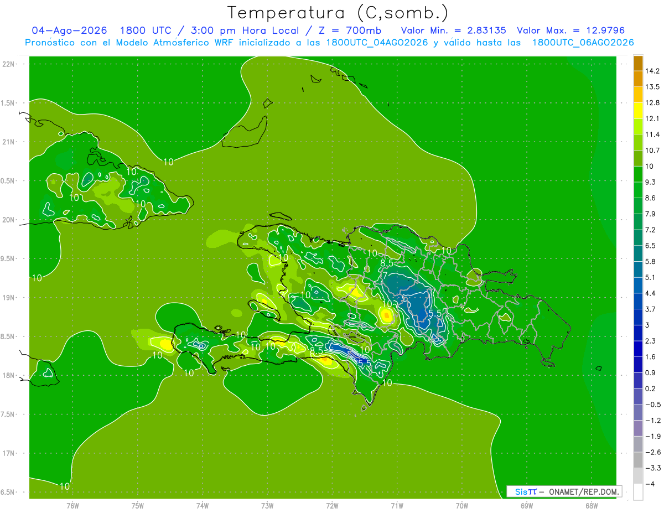Click the "13.5" colorbar value
This screenshot has height=513, width=664.
point(652,87)
